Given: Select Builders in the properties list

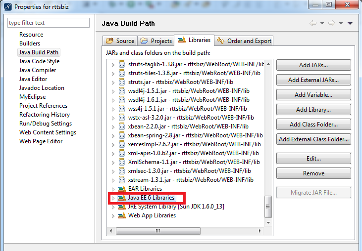Looking at the screenshot, I should coord(30,43).
